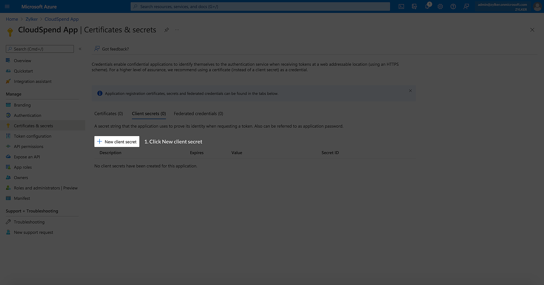Collapse the left navigation pane

click(x=80, y=49)
